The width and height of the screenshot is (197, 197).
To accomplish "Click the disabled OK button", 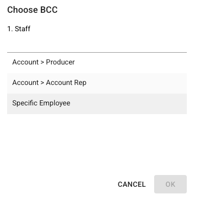I will point(170,184).
